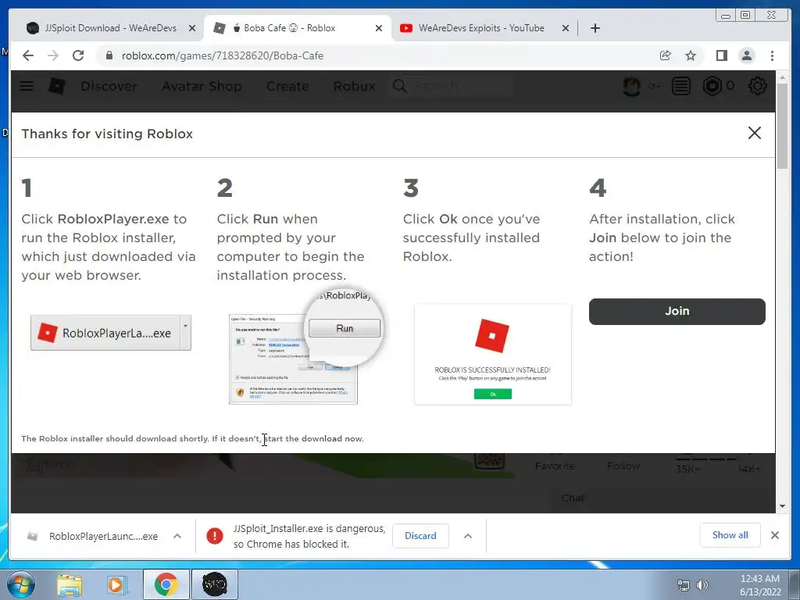The image size is (800, 600).
Task: Click the Roblox search magnifier icon
Action: [x=399, y=86]
